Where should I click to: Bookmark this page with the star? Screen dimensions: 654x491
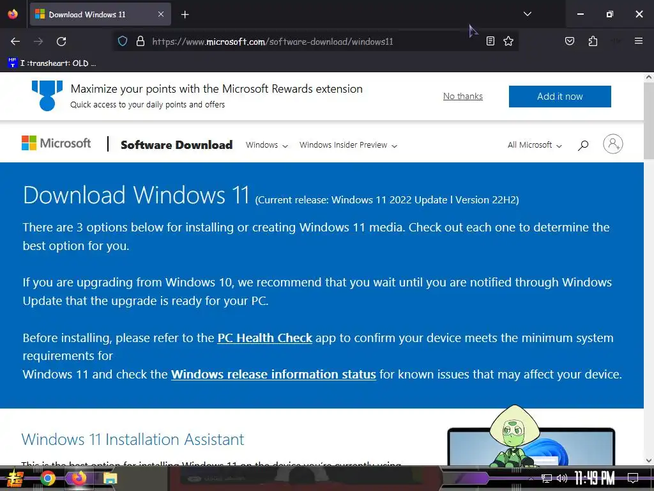point(508,41)
